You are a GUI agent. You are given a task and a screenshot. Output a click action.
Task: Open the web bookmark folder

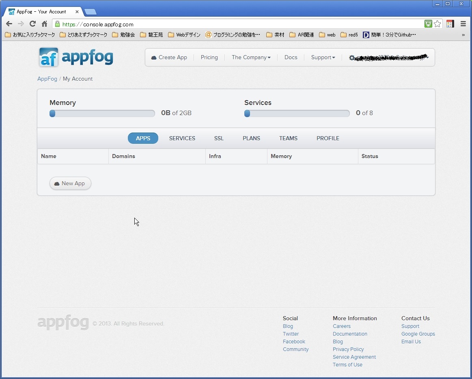pyautogui.click(x=327, y=35)
